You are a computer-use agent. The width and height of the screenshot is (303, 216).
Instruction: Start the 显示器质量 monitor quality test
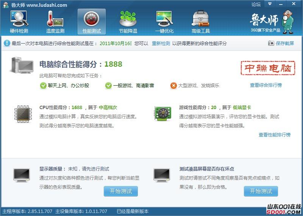click(x=121, y=191)
